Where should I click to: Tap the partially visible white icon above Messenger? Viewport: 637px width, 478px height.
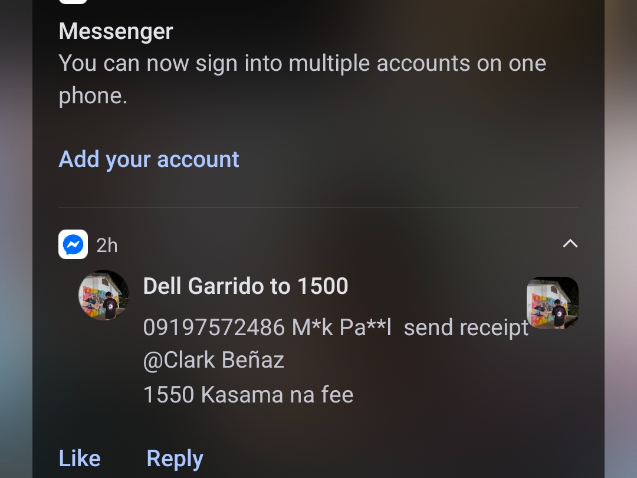pos(73,2)
